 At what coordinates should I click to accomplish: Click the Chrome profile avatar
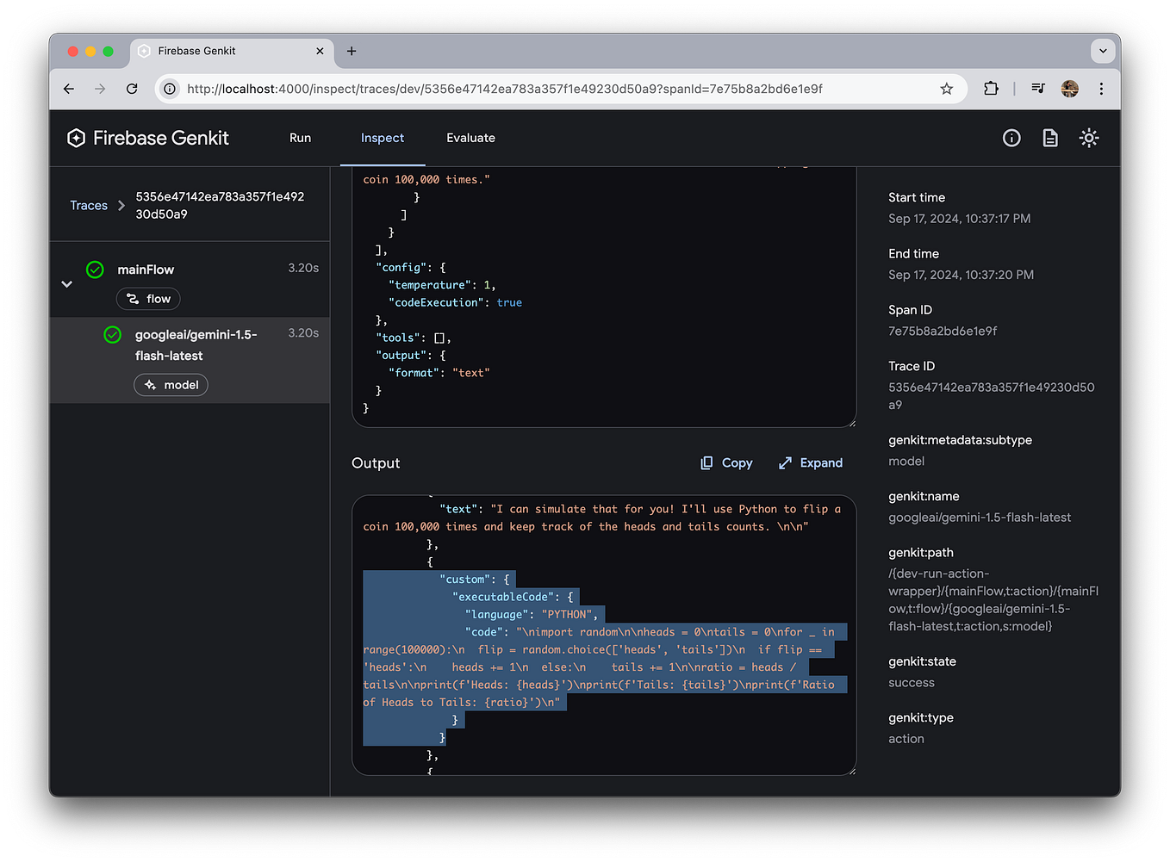pyautogui.click(x=1070, y=89)
